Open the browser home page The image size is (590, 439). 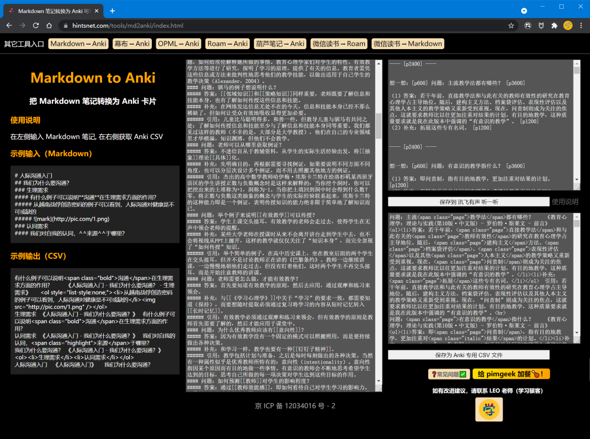point(49,26)
